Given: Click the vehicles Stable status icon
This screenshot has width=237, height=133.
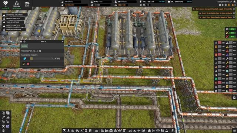Looking at the screenshot, I should [x=27, y=3].
